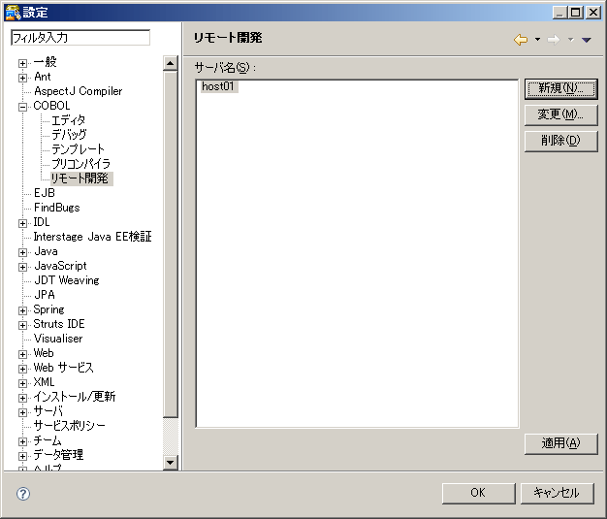
Task: Expand the Ant tree node
Action: pyautogui.click(x=23, y=78)
